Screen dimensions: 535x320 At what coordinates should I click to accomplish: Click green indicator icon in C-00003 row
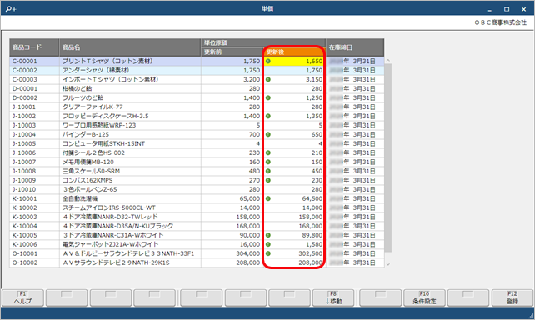pos(268,79)
